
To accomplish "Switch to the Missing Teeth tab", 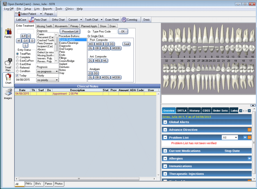I will tap(44, 26).
